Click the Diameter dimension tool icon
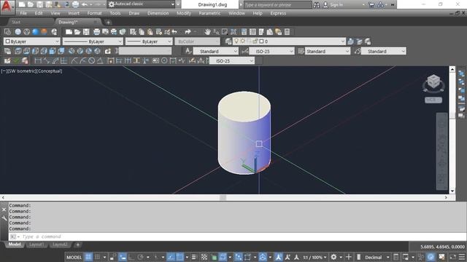This screenshot has width=467, height=262. pos(91,61)
